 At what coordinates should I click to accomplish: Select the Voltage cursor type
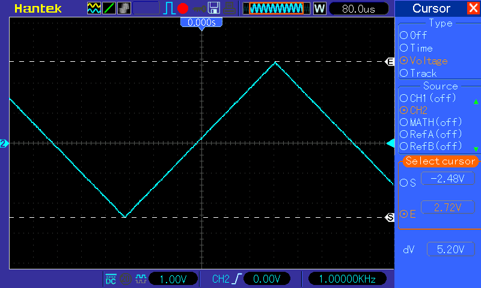pos(424,61)
